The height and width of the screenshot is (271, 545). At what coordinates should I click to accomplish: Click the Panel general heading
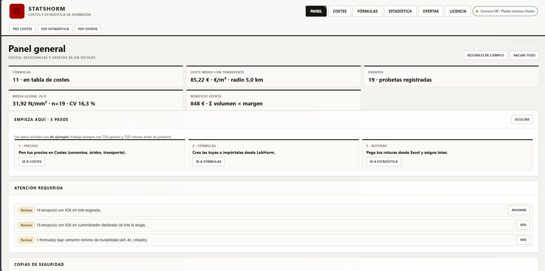pos(37,49)
